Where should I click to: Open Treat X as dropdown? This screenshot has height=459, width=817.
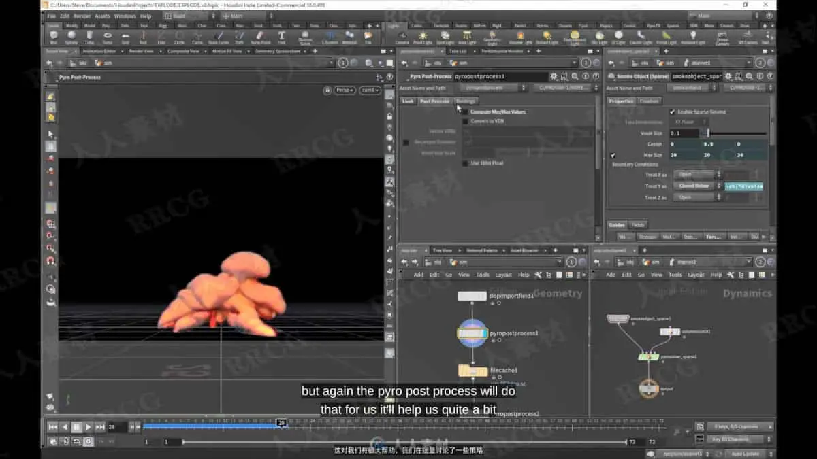coord(696,175)
